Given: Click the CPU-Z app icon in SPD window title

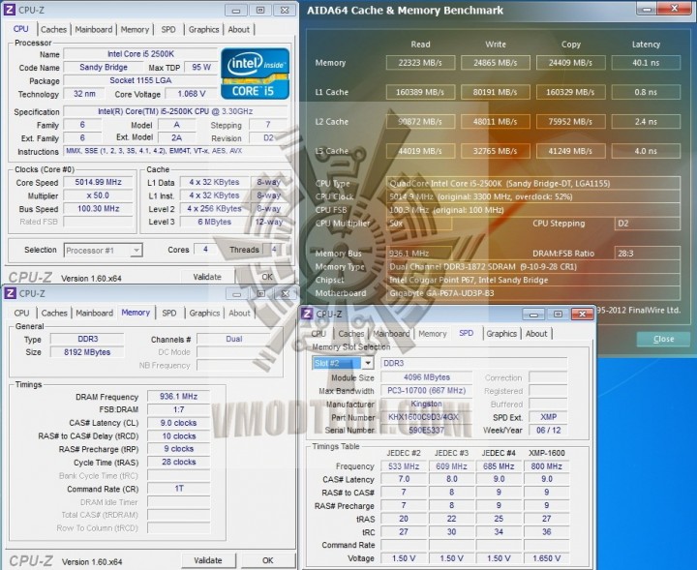Looking at the screenshot, I should click(x=307, y=314).
